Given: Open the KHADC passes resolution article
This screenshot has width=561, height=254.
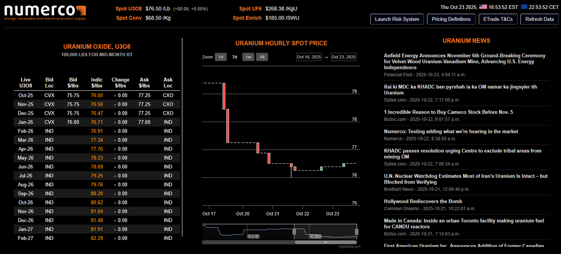Looking at the screenshot, I should click(462, 154).
